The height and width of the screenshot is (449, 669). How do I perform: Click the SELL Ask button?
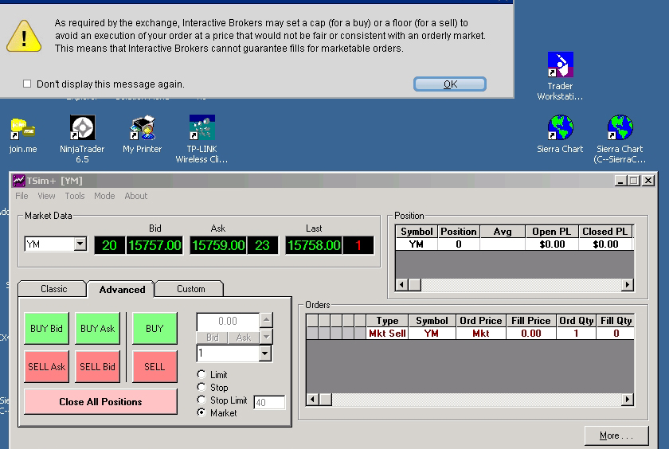click(46, 367)
